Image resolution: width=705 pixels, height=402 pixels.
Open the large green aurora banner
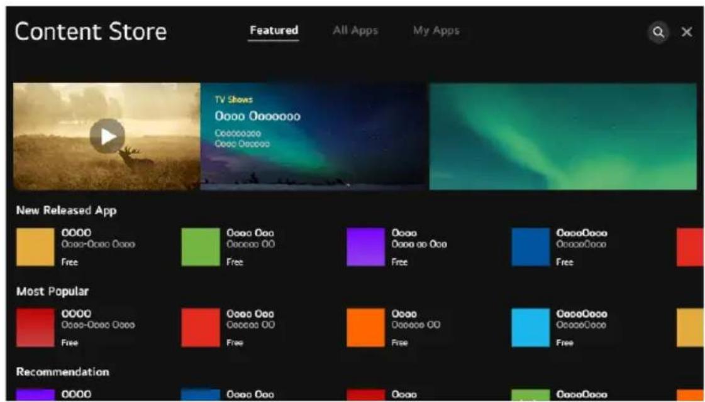tap(563, 136)
